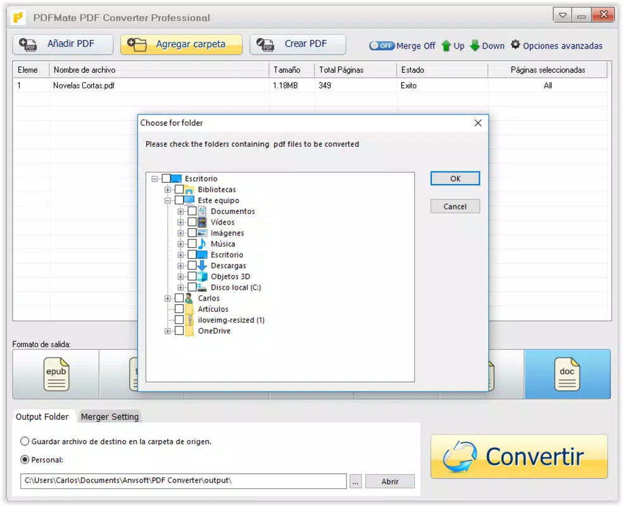Image resolution: width=623 pixels, height=506 pixels.
Task: Check the root Escritorio checkbox
Action: click(166, 178)
